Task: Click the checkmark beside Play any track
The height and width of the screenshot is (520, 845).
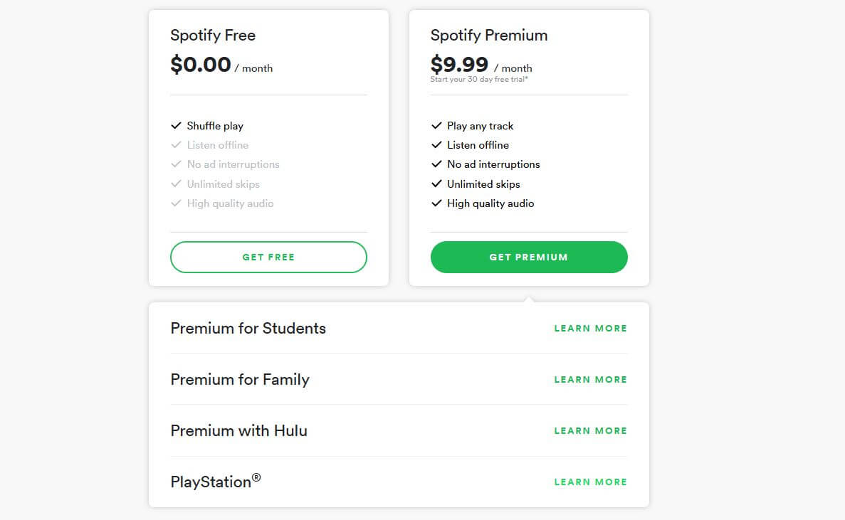Action: (436, 125)
